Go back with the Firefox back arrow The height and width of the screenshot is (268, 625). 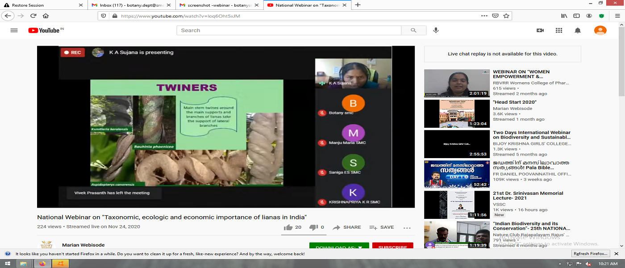pos(8,16)
